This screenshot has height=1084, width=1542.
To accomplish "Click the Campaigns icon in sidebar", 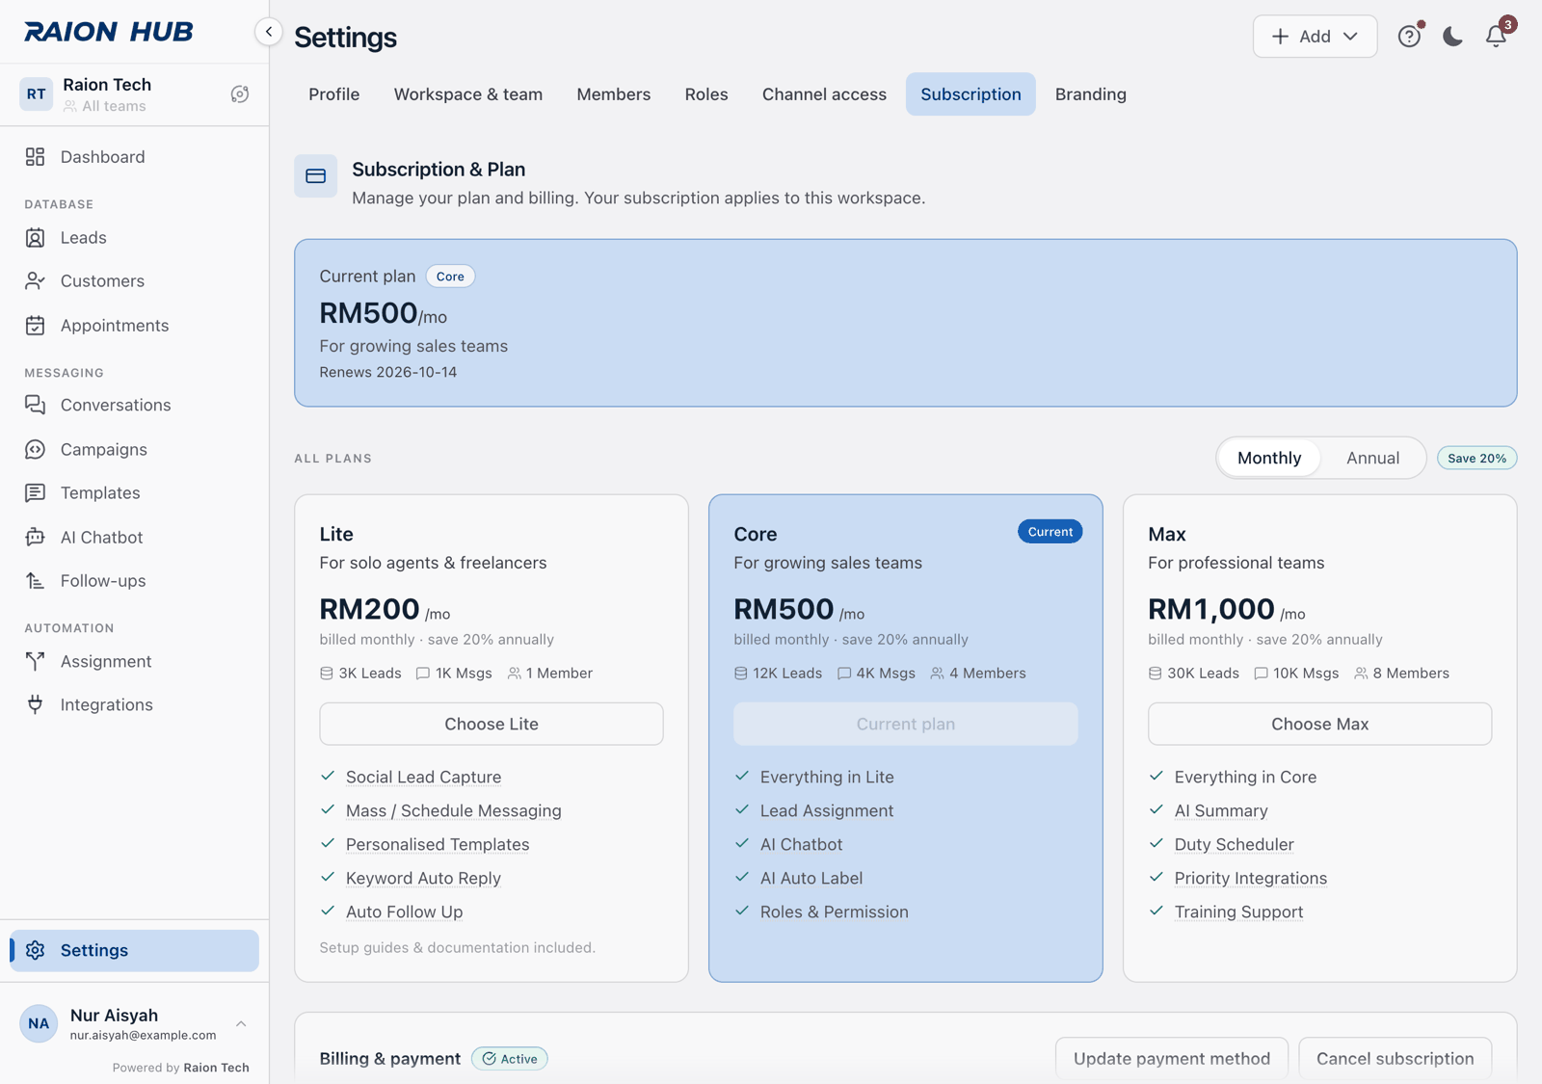I will point(36,450).
